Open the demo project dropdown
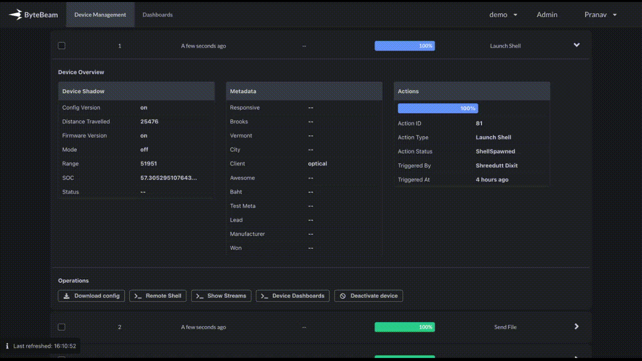642x361 pixels. point(504,15)
